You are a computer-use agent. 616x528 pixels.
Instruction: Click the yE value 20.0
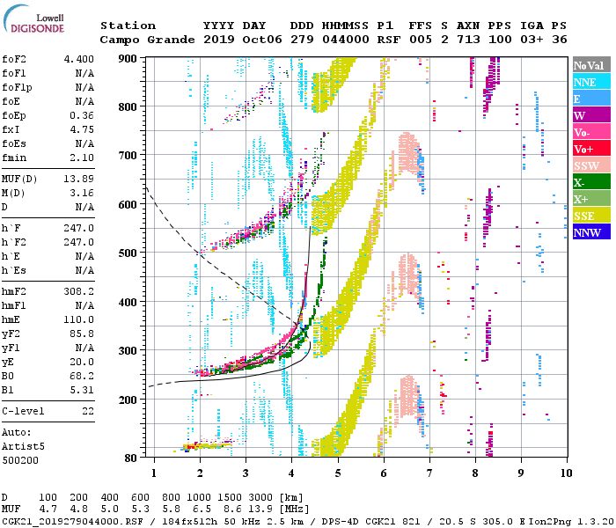coord(82,363)
